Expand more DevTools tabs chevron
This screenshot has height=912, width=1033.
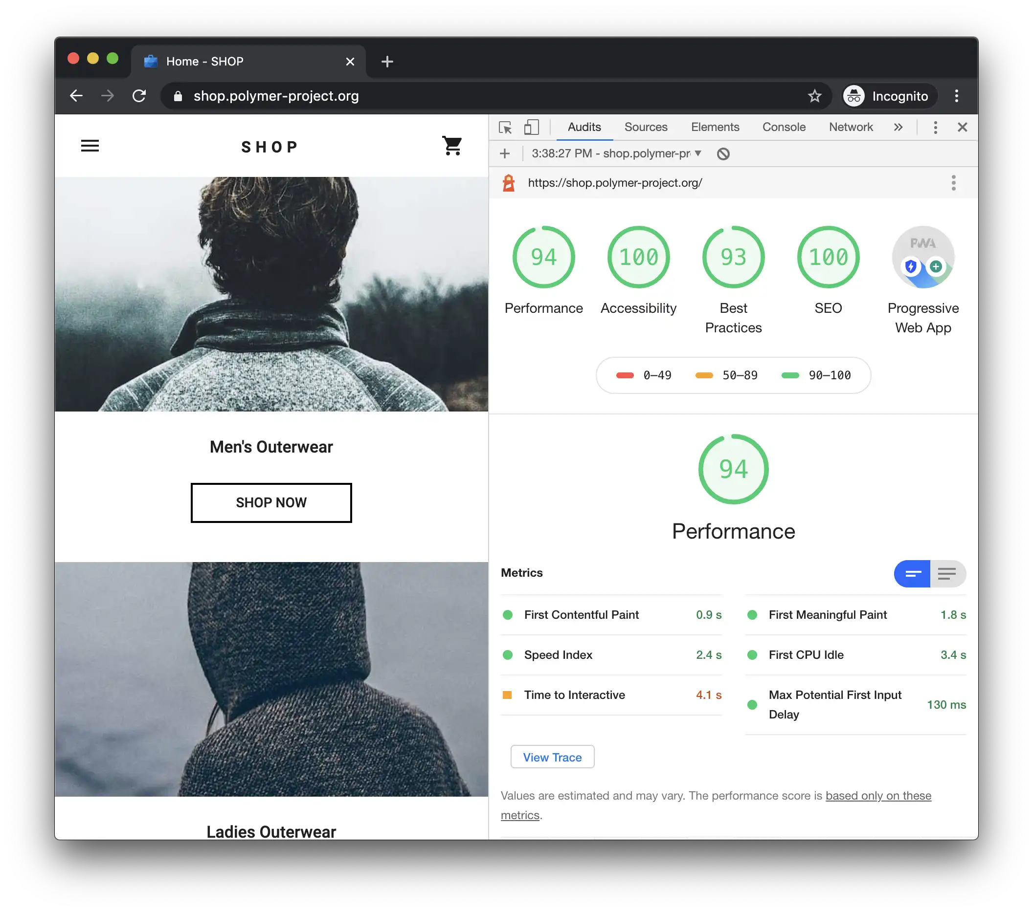point(898,127)
